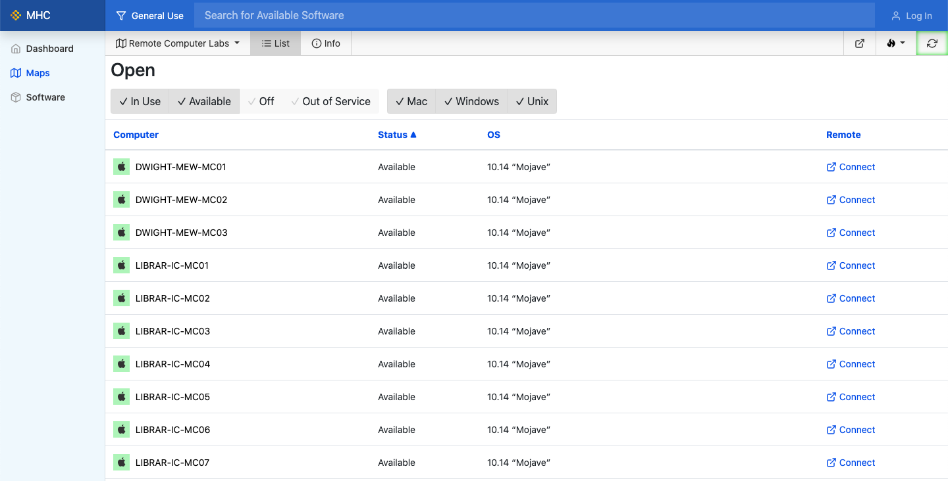The width and height of the screenshot is (948, 481).
Task: Click the refresh icon button
Action: (x=932, y=43)
